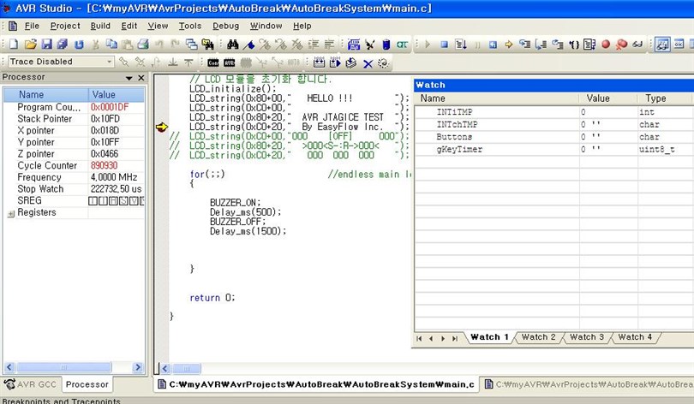Click the AVR chip programmer icon
Image resolution: width=694 pixels, height=404 pixels.
point(230,62)
